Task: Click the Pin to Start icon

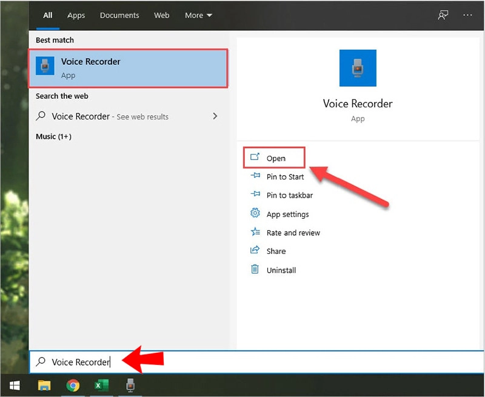Action: click(x=255, y=176)
